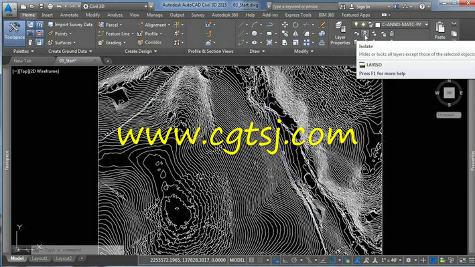The image size is (475, 267).
Task: Select the Line draw tool
Action: click(x=241, y=25)
